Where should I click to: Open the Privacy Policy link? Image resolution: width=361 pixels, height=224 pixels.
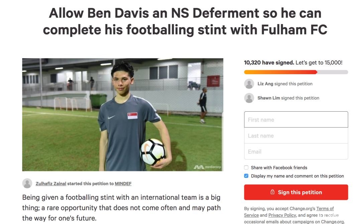point(282,215)
